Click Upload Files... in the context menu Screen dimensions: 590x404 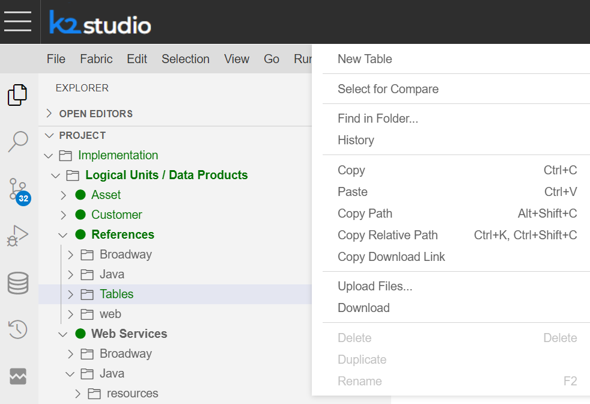[375, 286]
